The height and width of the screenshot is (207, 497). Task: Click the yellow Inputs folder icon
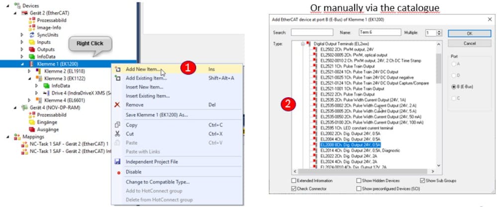[x=32, y=42]
